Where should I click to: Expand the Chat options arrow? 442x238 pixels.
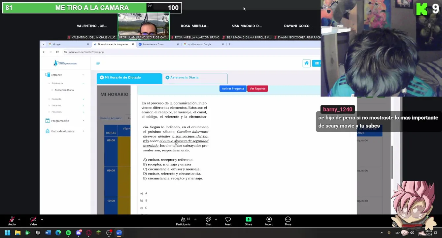coord(216,219)
